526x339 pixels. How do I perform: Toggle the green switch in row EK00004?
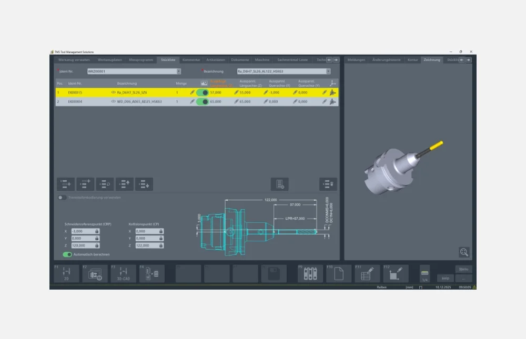tap(203, 102)
